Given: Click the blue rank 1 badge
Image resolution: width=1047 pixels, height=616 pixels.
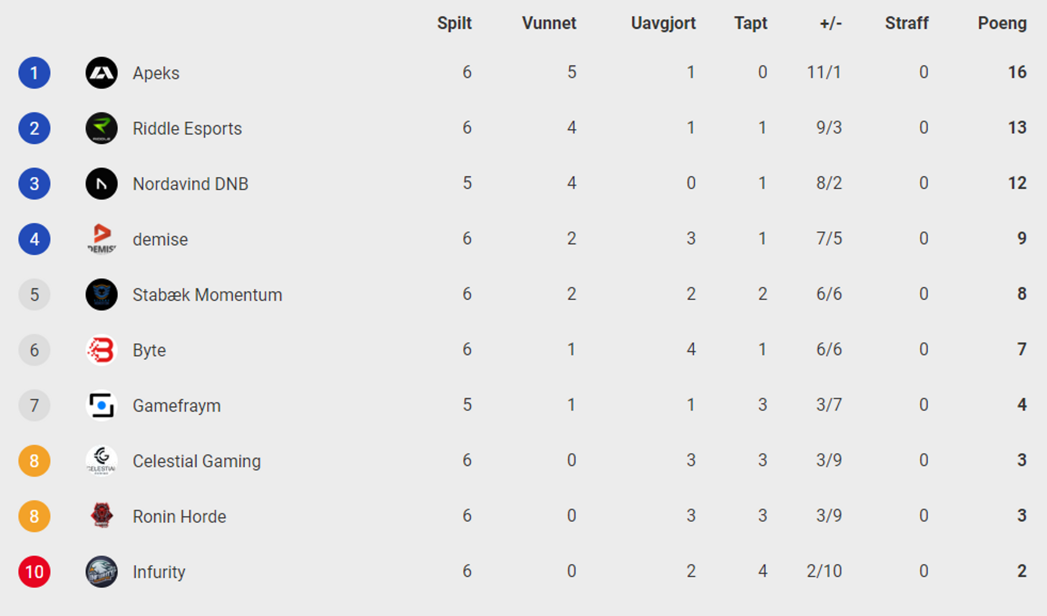Looking at the screenshot, I should pyautogui.click(x=35, y=73).
